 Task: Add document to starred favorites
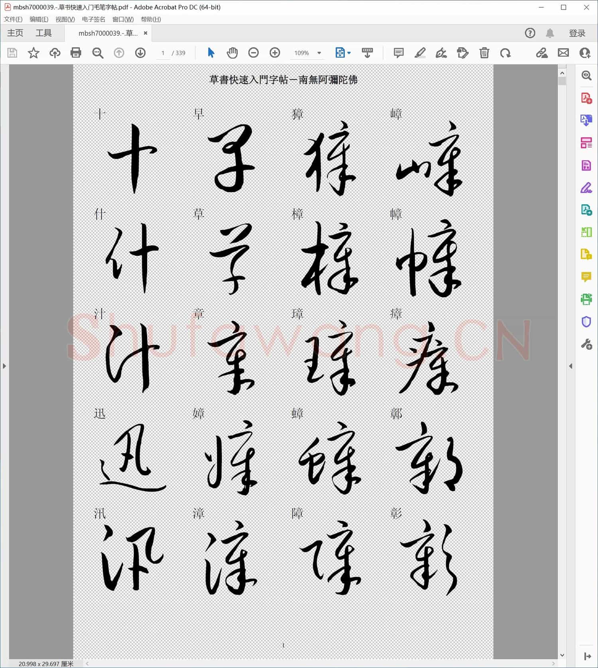[x=33, y=53]
